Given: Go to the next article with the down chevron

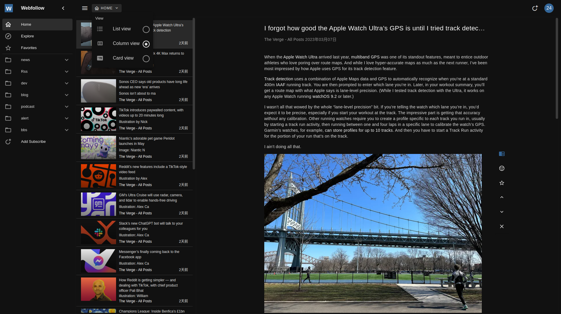Looking at the screenshot, I should (502, 212).
